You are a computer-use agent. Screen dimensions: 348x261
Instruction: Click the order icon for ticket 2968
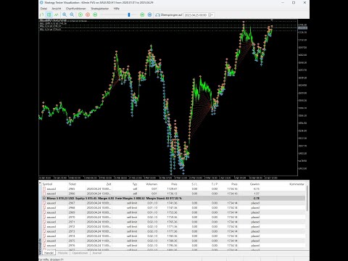pyautogui.click(x=44, y=207)
